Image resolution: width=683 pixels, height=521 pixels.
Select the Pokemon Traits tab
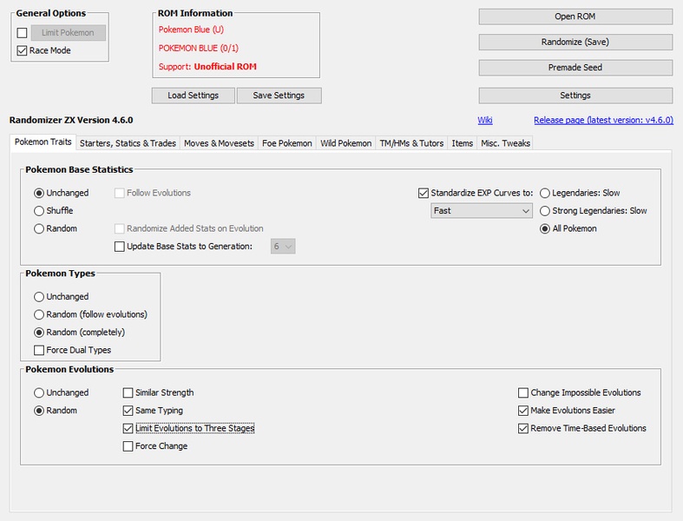pyautogui.click(x=43, y=142)
